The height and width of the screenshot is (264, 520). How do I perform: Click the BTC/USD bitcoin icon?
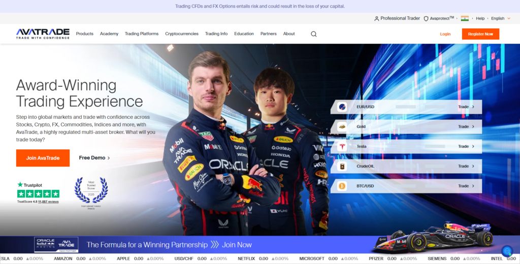tap(342, 186)
